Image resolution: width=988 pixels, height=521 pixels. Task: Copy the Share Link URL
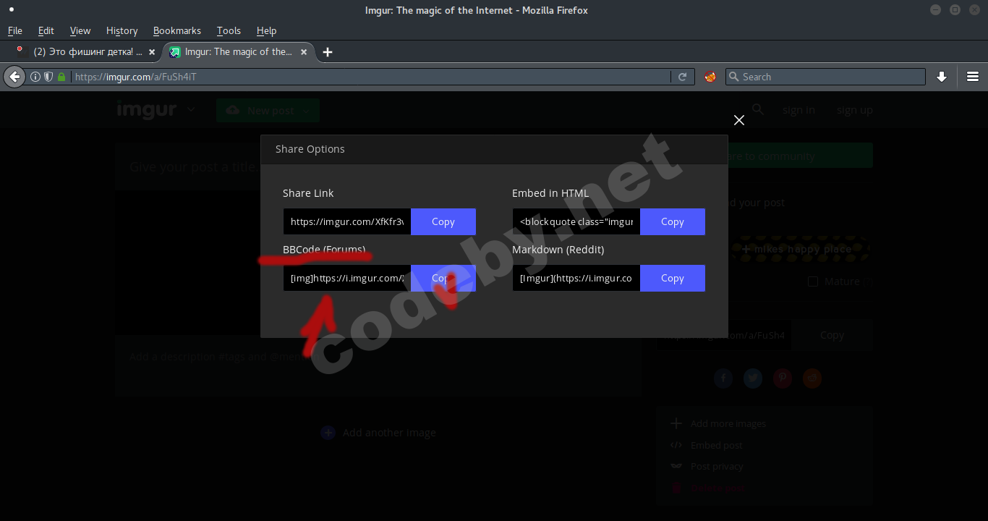pos(443,221)
